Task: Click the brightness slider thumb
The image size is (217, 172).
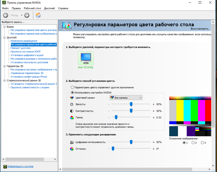Action: (x=131, y=104)
